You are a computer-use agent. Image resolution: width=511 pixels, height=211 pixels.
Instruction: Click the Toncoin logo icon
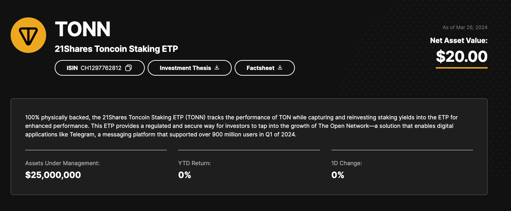(28, 35)
